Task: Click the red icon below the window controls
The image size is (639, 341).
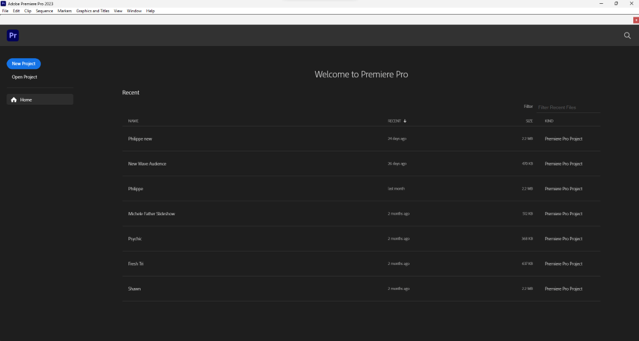Action: point(636,20)
